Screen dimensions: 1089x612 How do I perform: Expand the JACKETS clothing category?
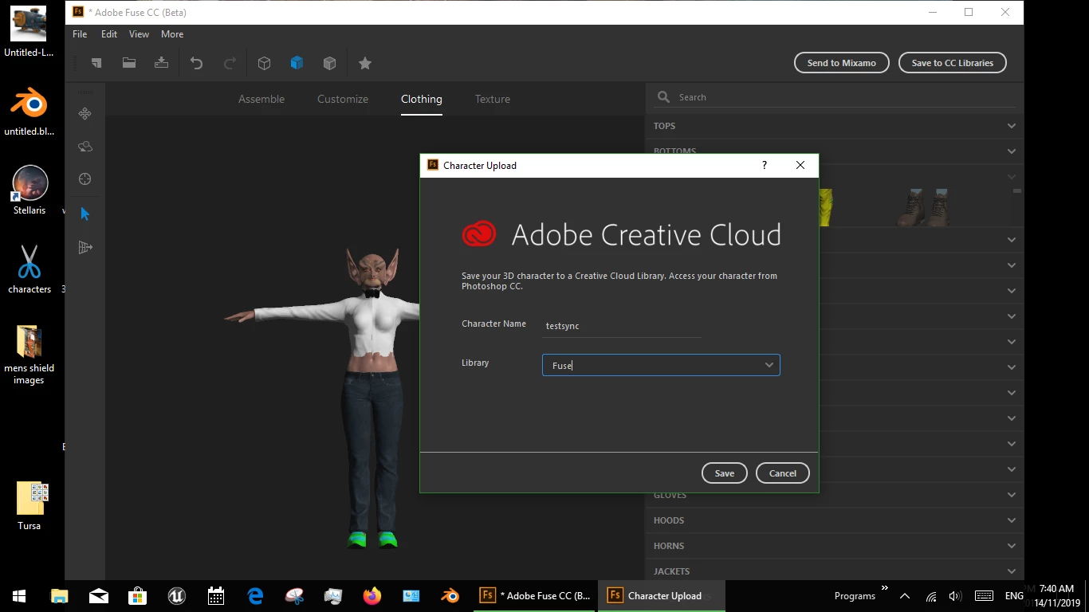pyautogui.click(x=834, y=571)
